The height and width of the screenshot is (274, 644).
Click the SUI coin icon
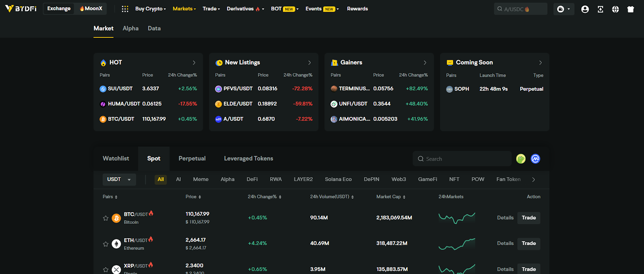point(103,89)
